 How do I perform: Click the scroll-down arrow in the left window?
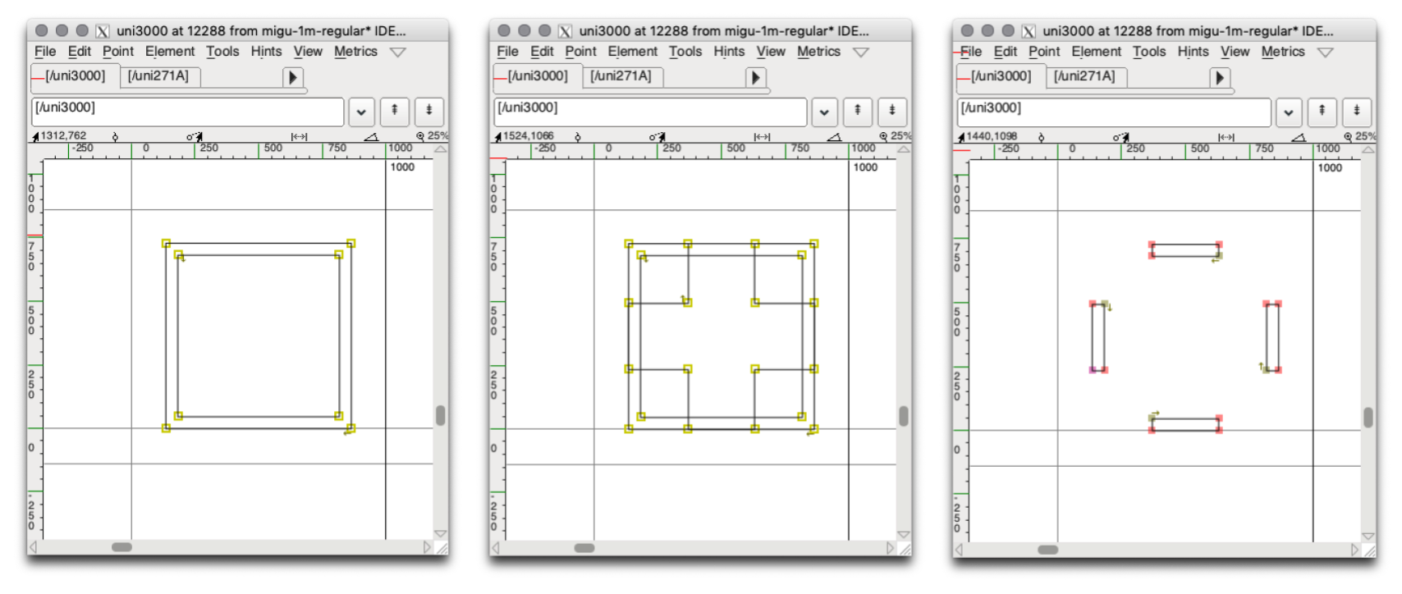[x=441, y=534]
